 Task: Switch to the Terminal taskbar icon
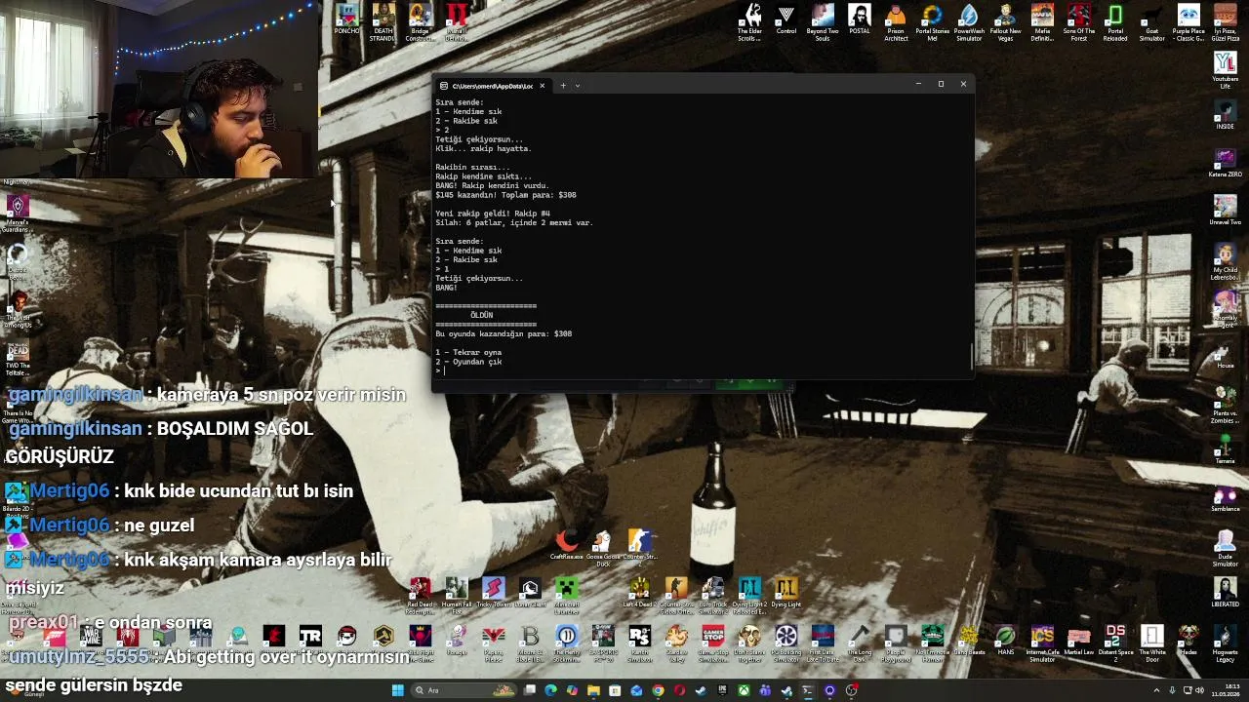point(808,690)
